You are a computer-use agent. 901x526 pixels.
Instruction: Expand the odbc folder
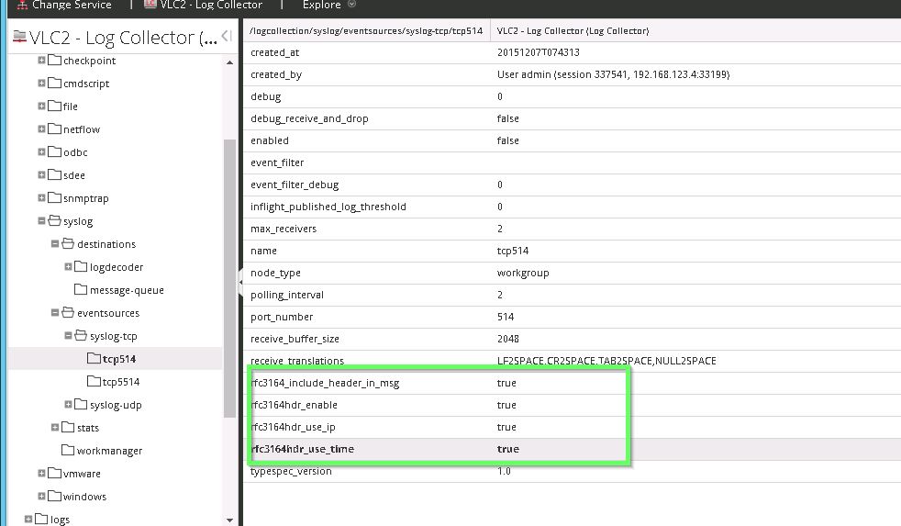point(41,151)
